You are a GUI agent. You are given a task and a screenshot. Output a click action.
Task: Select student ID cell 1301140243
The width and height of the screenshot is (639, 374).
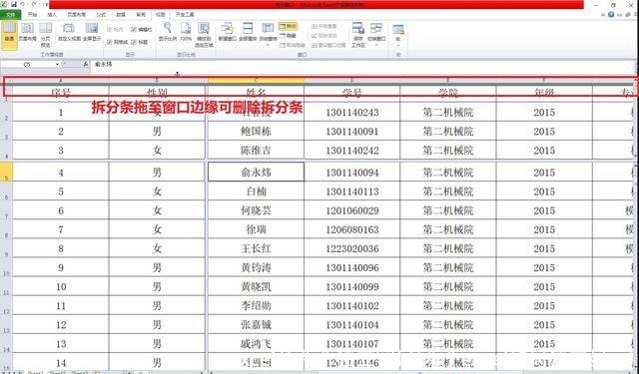pos(352,112)
